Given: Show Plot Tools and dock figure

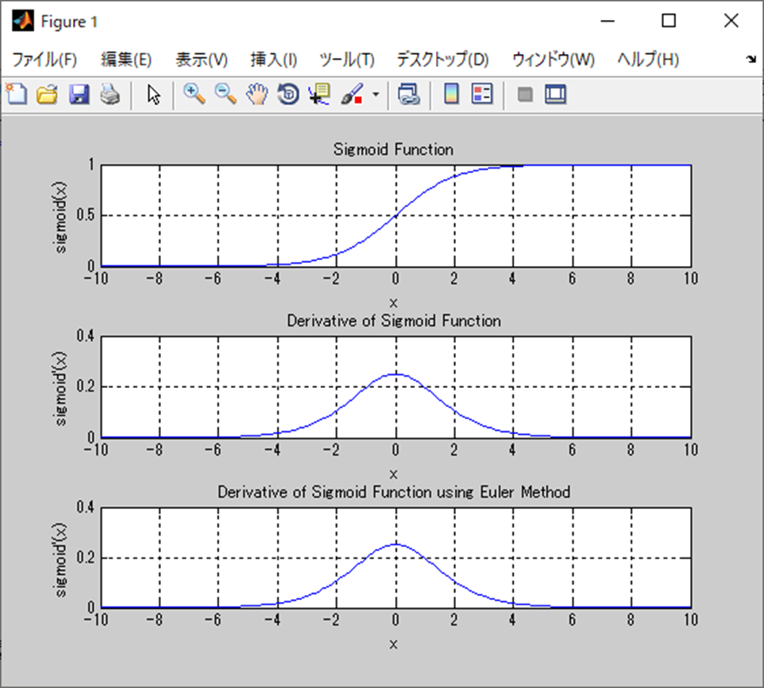Looking at the screenshot, I should coord(555,94).
